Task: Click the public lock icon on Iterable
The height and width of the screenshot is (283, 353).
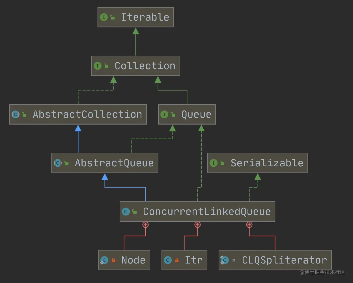Action: click(112, 17)
